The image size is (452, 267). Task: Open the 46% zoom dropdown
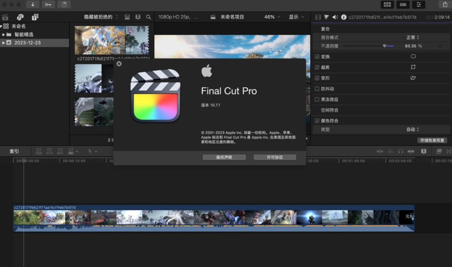click(272, 17)
